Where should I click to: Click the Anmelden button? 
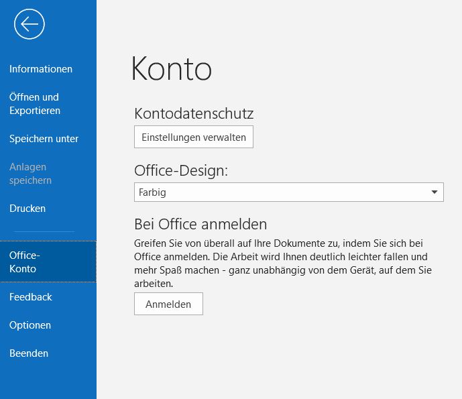point(168,304)
